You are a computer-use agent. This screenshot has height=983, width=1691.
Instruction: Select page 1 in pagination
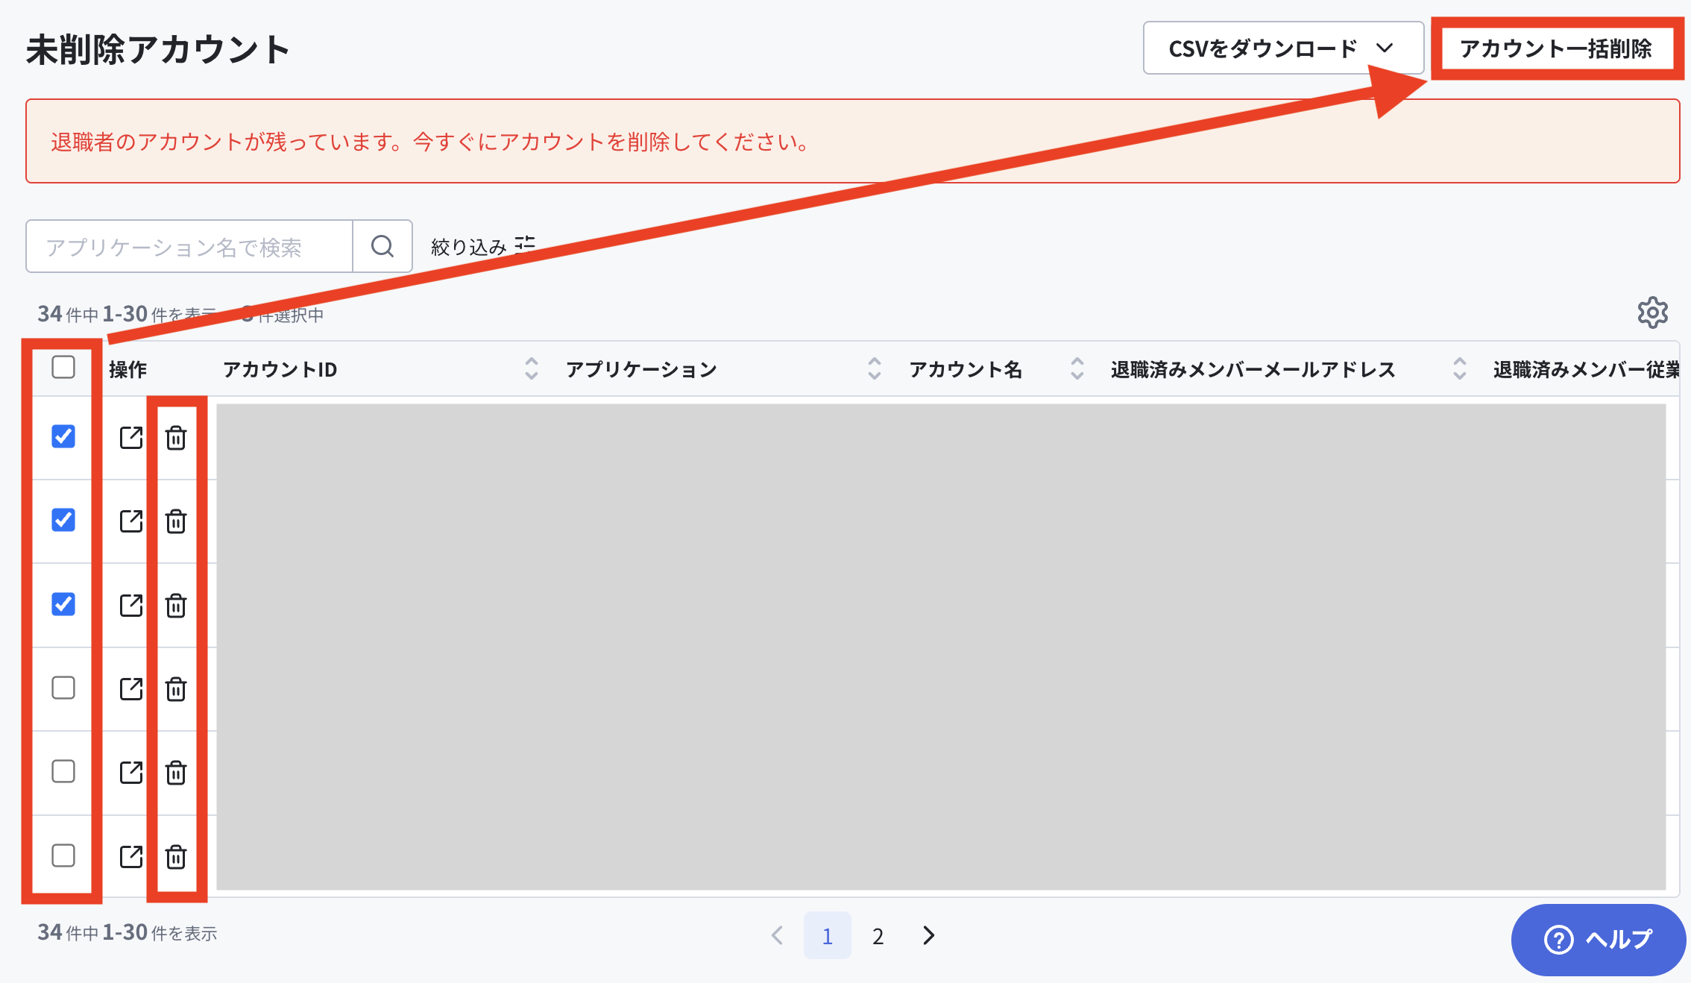click(827, 935)
